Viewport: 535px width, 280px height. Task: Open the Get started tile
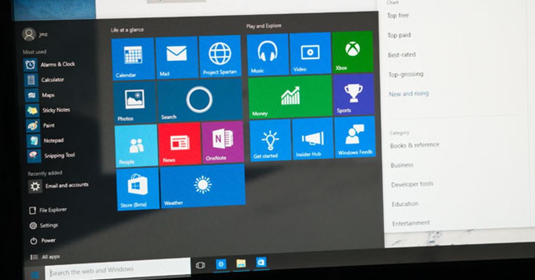click(x=270, y=140)
